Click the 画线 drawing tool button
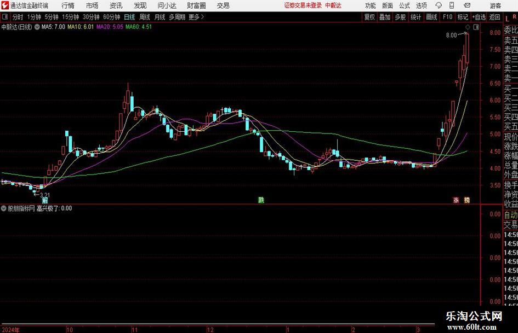 click(431, 17)
